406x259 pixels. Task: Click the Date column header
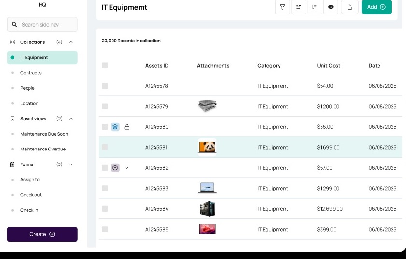click(x=375, y=66)
